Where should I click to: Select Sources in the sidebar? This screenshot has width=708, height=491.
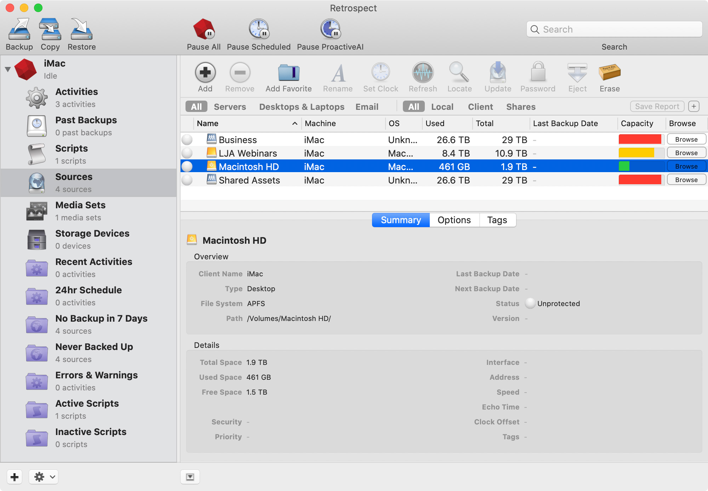pyautogui.click(x=88, y=183)
